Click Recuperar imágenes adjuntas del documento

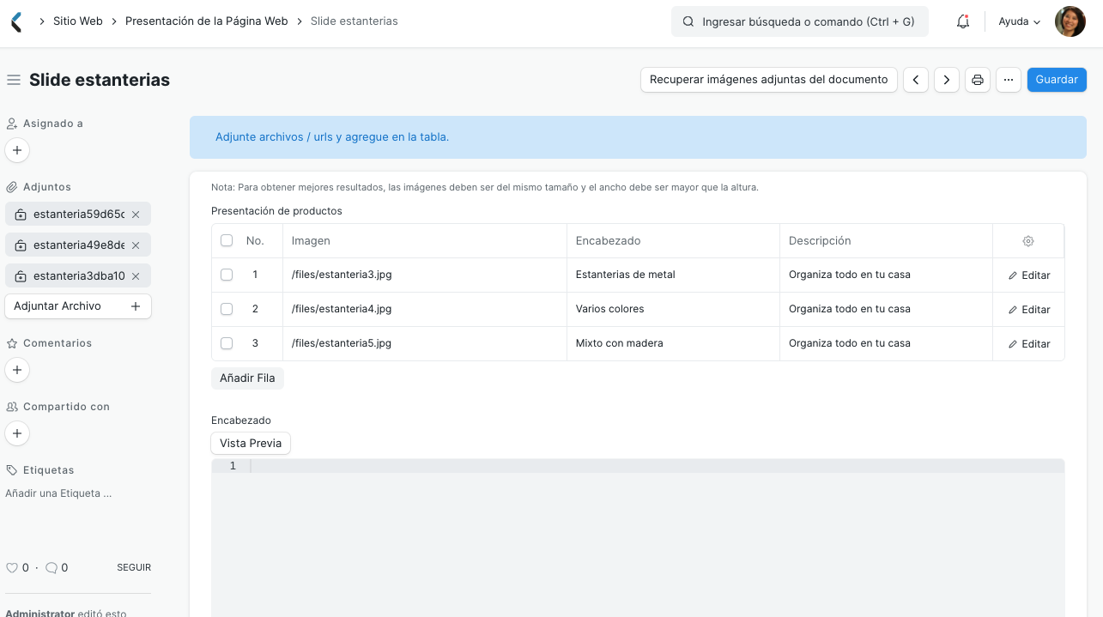[x=769, y=80]
